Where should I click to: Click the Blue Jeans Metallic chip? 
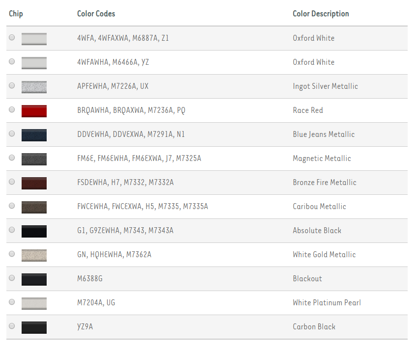(33, 134)
